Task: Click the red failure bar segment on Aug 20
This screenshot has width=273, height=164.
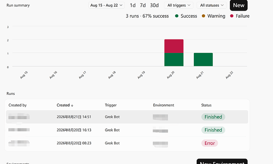Action: tap(174, 46)
